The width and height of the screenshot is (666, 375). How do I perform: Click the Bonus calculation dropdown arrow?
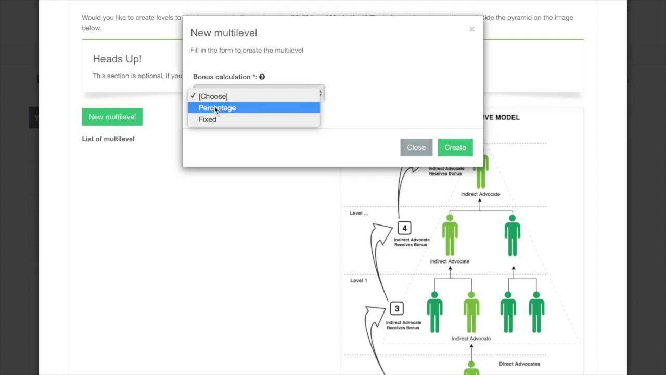[322, 93]
